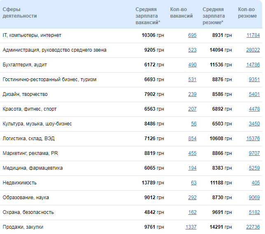Click the Сферы деятельности column header

point(20,13)
